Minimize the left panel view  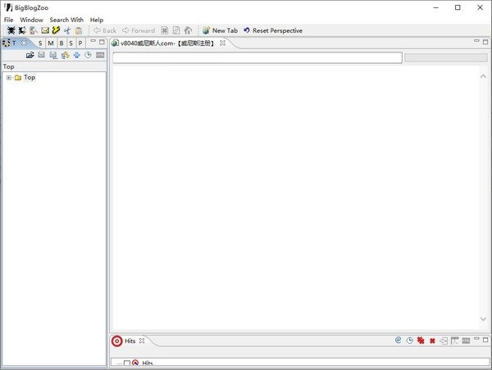point(93,42)
